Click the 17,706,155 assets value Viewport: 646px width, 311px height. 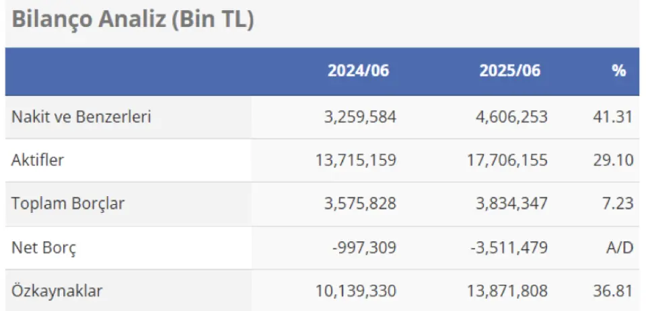506,160
